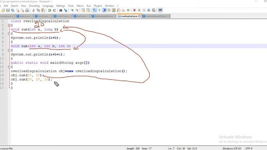267x150 pixels.
Task: Open the Encoding menu
Action: [34, 5]
